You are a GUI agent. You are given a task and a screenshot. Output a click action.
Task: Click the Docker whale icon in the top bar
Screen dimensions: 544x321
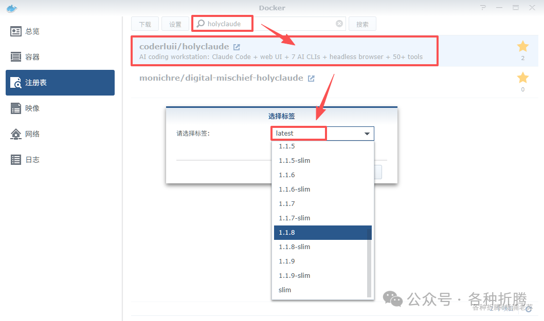click(11, 8)
